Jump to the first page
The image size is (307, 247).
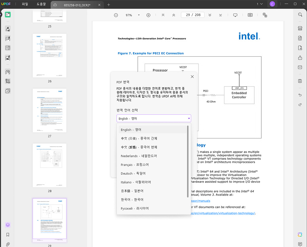click(x=163, y=15)
